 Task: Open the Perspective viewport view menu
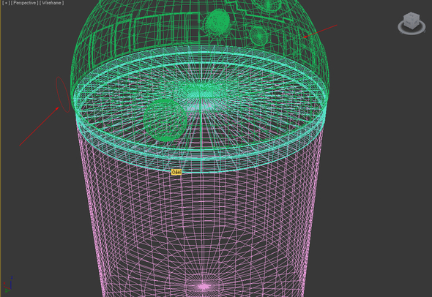(x=24, y=3)
